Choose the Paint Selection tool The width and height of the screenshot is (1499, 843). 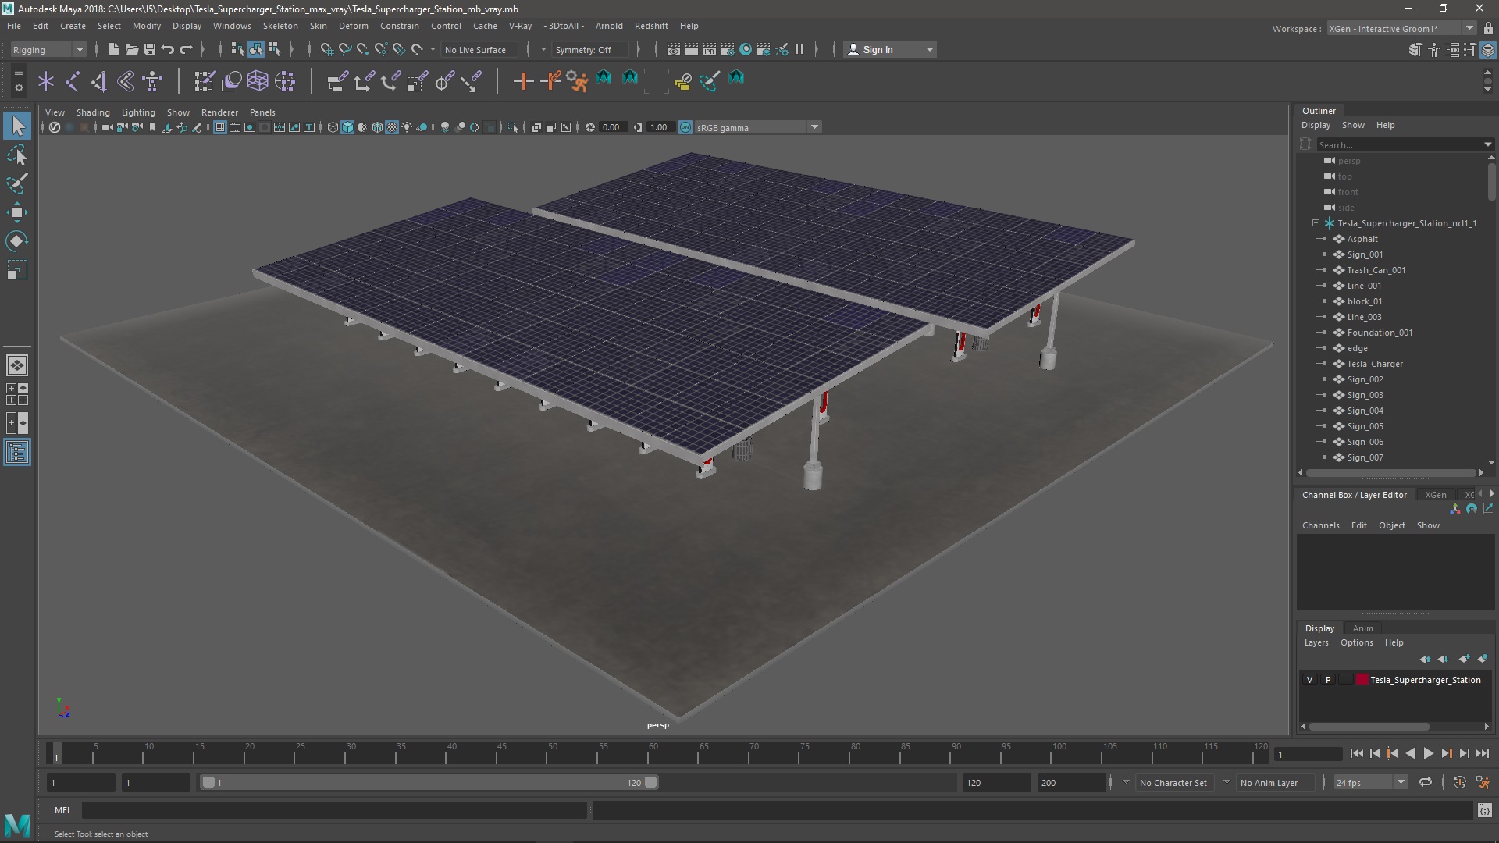tap(17, 184)
